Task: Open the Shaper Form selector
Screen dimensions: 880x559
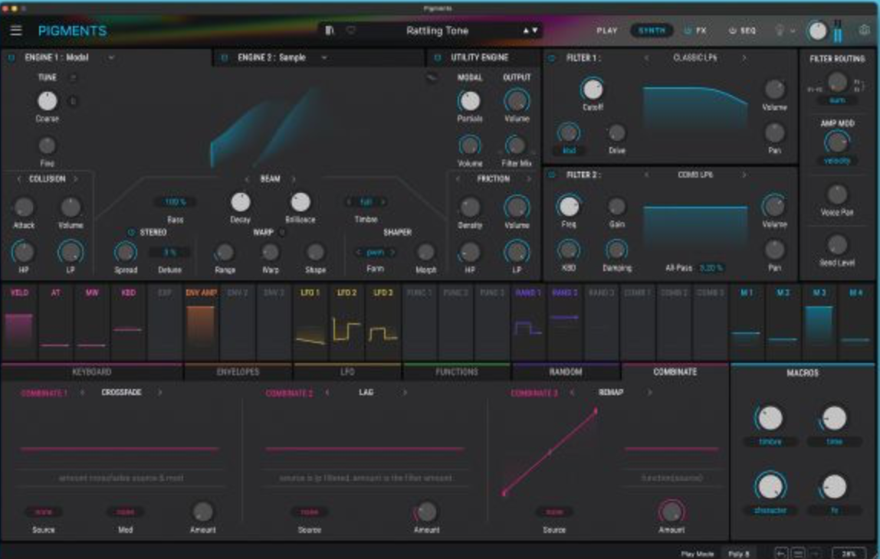Action: click(x=375, y=252)
